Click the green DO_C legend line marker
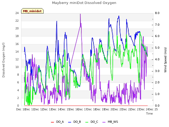The image size is (169, 127). 87,122
